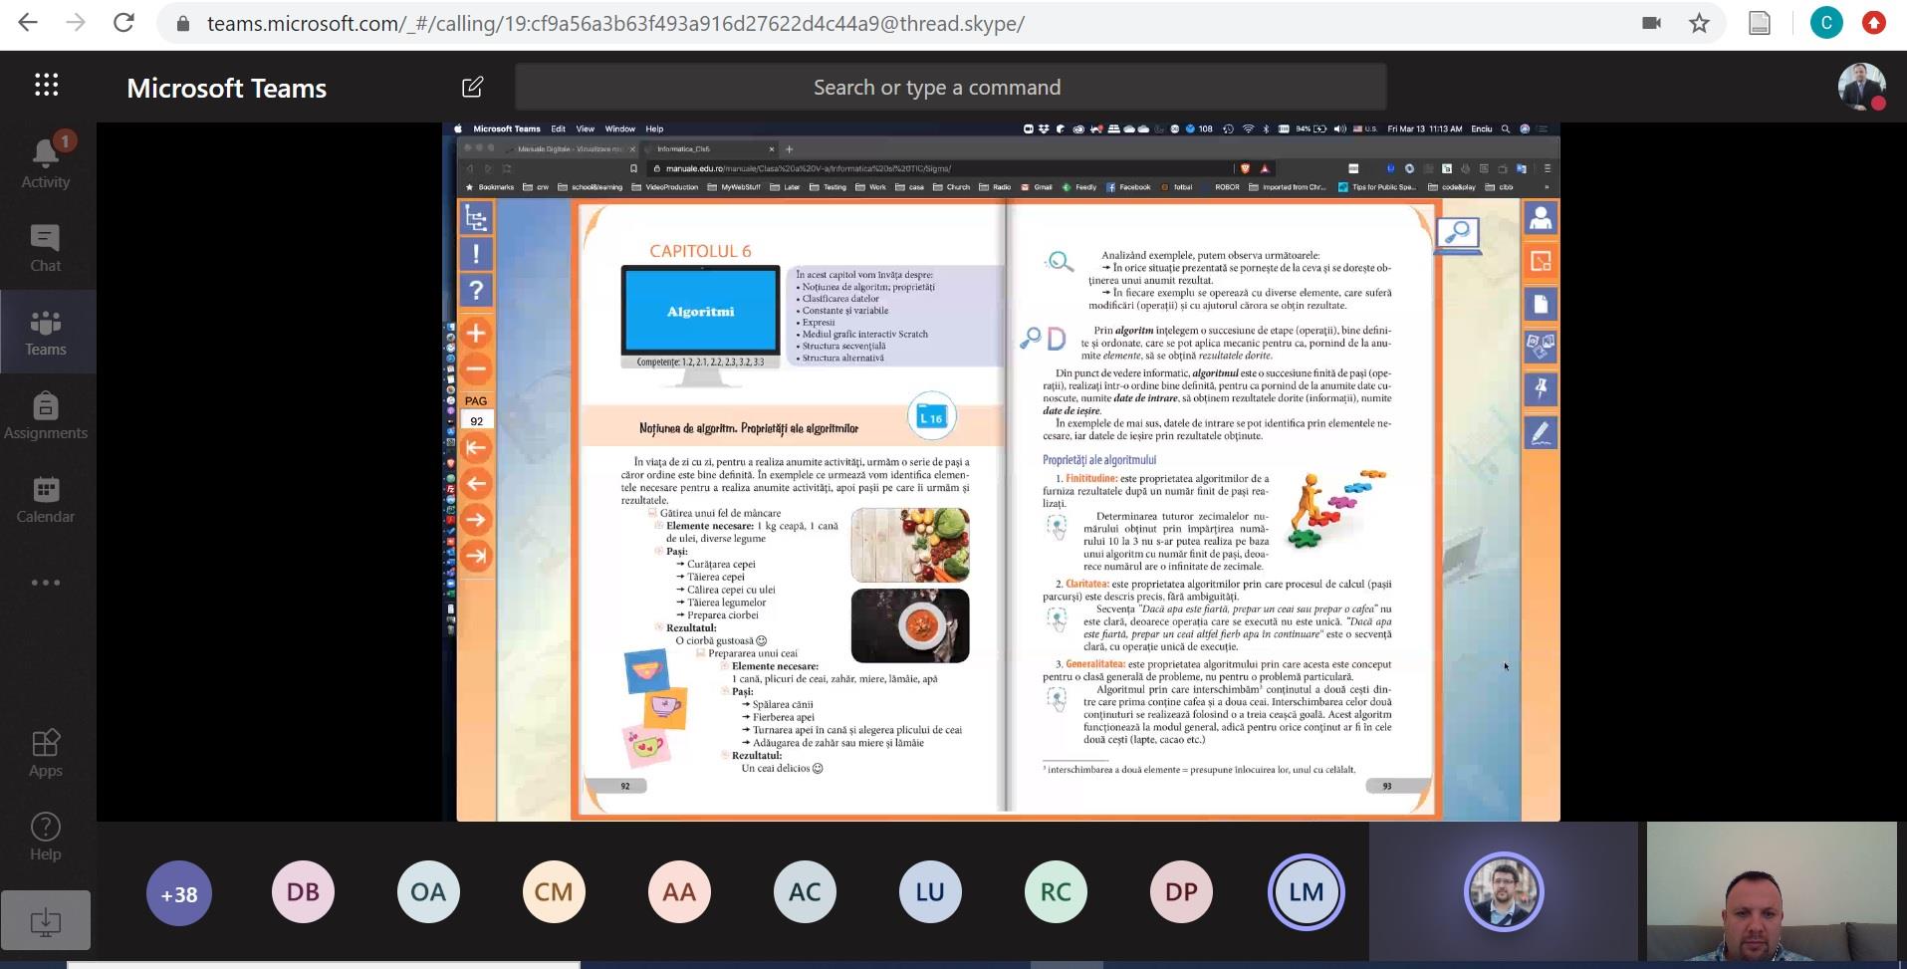Click the presenter's circular profile photo
This screenshot has width=1907, height=969.
click(x=1504, y=891)
